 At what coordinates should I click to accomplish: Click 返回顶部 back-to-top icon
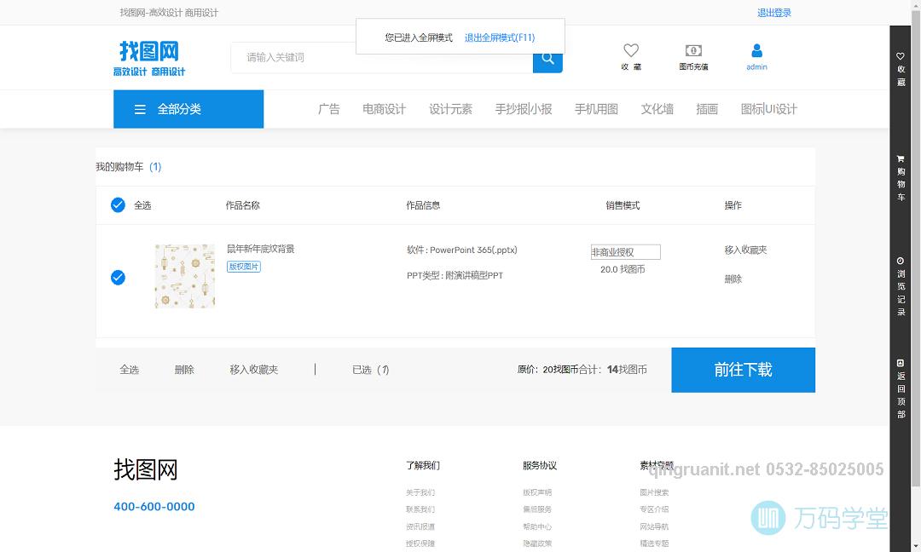coord(901,365)
